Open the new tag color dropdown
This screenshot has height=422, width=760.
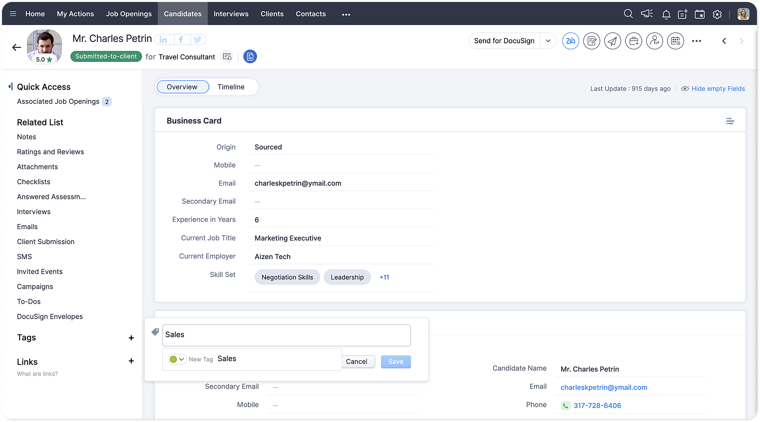(177, 359)
